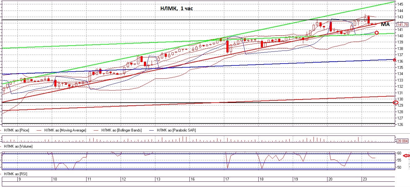
Task: Click the current price tag 141,78
Action: (402, 24)
